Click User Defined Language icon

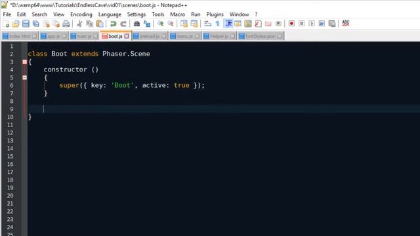[238, 24]
